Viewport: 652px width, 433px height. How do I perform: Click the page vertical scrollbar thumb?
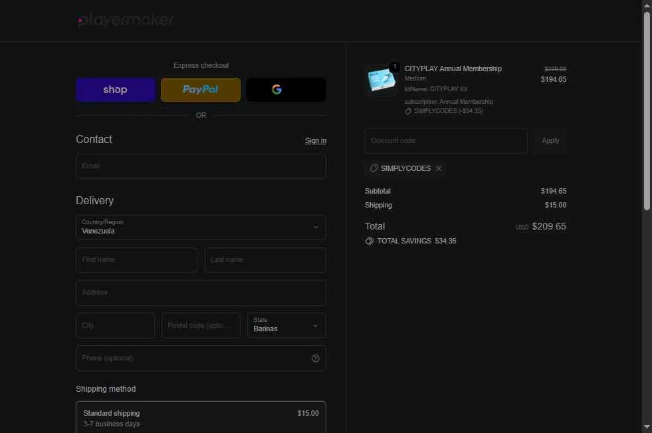[647, 110]
